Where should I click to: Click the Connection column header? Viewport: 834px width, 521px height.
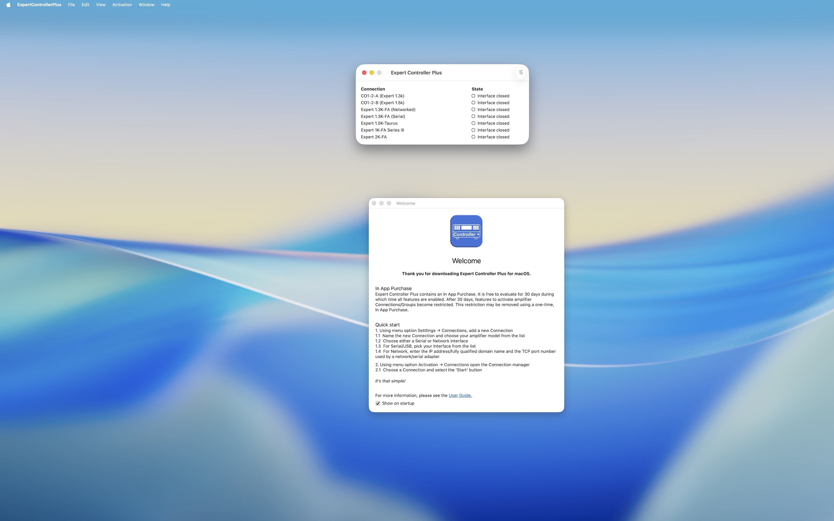pos(373,89)
